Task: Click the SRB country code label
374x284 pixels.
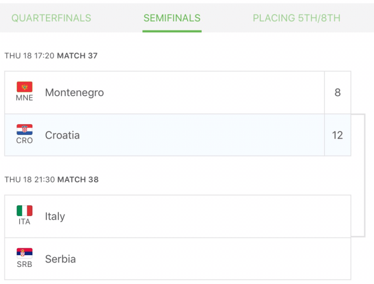Action: (x=24, y=265)
